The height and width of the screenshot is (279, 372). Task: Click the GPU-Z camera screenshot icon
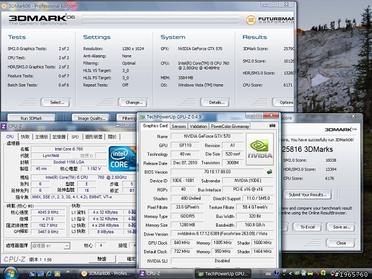[x=273, y=126]
